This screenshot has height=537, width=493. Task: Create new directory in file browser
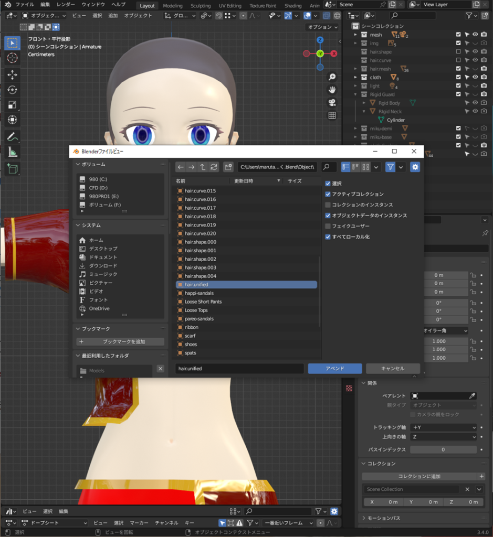pyautogui.click(x=228, y=167)
